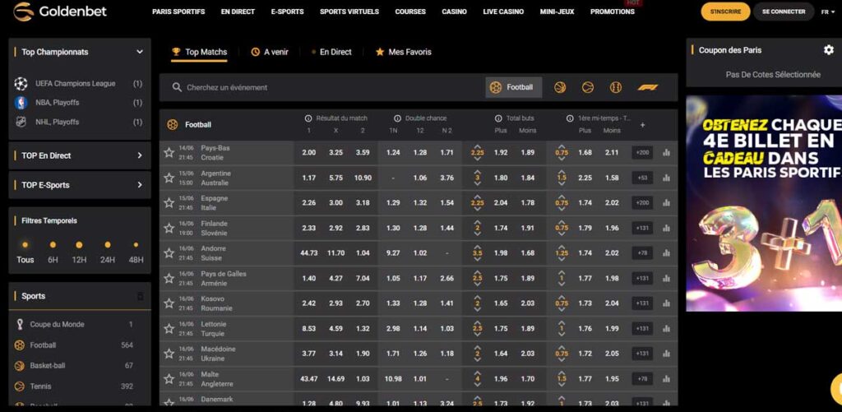Switch to the En Direct tab
This screenshot has height=412, width=842.
(x=331, y=52)
